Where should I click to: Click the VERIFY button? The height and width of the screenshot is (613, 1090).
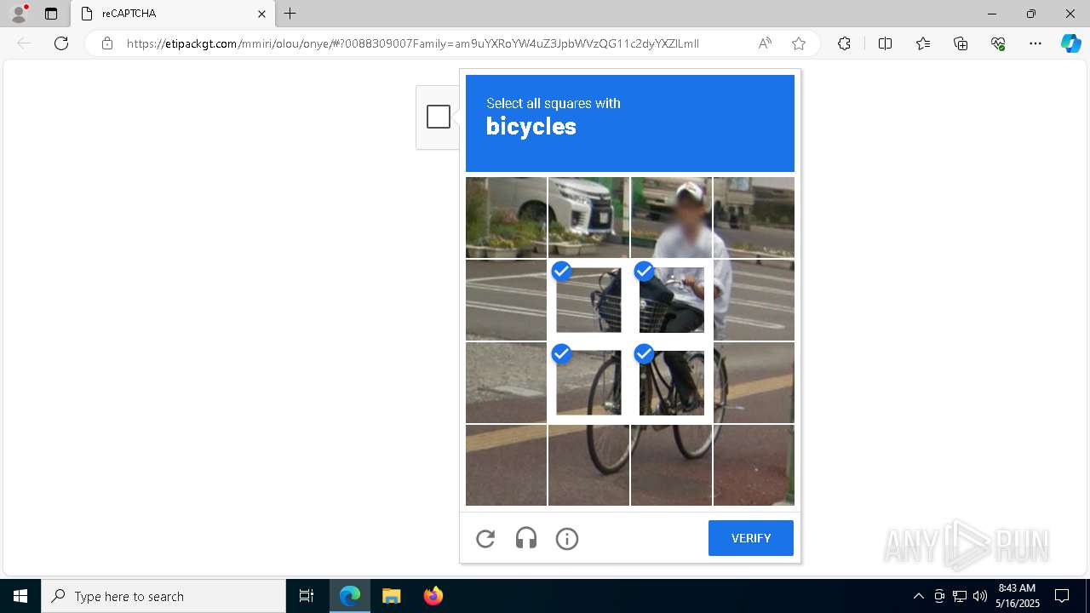coord(751,538)
